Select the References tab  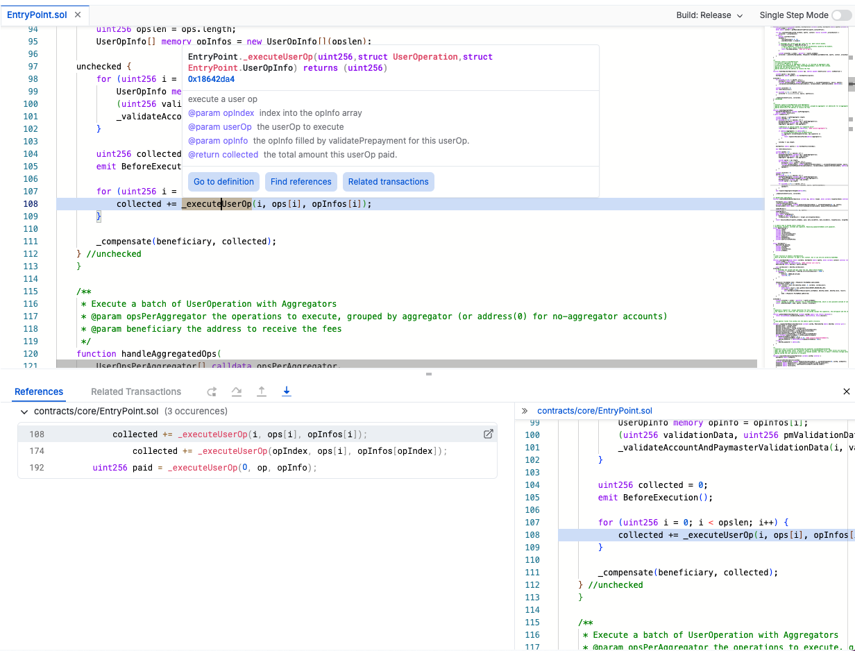39,391
